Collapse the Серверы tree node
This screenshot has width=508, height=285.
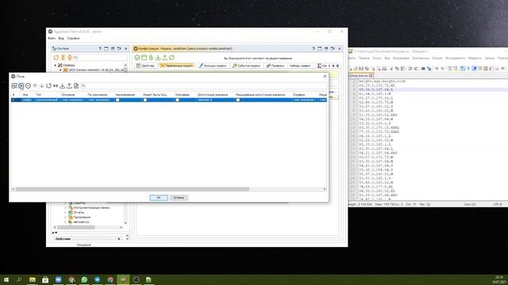[x=55, y=65]
